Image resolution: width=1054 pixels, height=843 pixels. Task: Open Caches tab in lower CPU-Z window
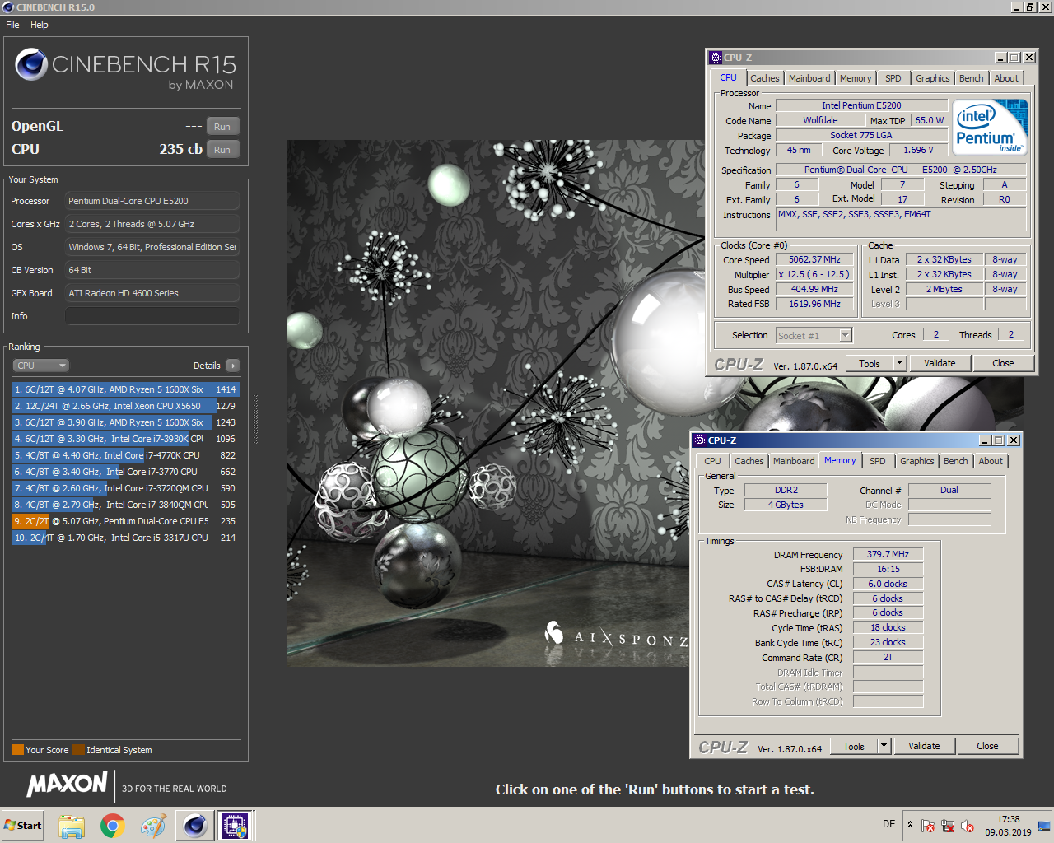[749, 461]
